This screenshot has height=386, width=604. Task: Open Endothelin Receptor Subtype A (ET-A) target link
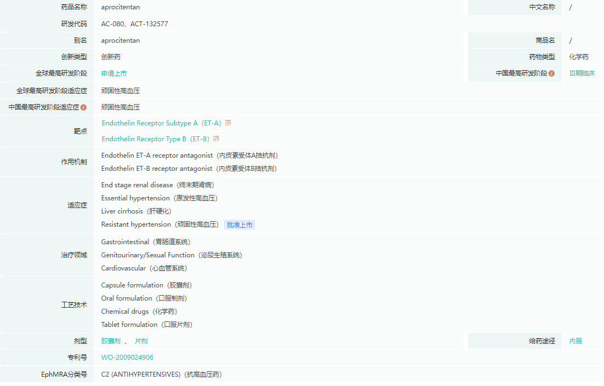click(x=161, y=123)
